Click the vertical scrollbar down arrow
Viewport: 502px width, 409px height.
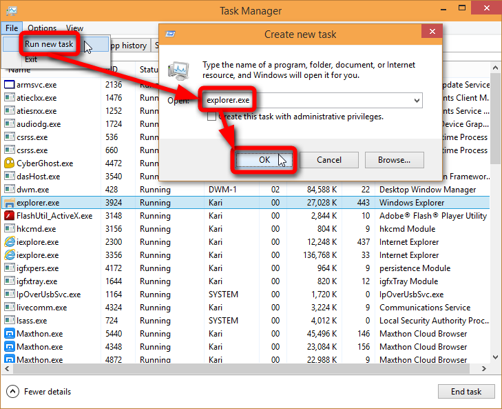(495, 357)
